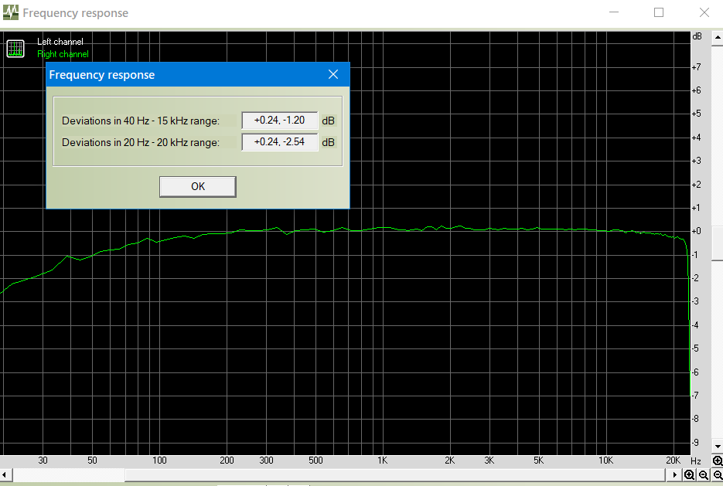This screenshot has width=723, height=486.
Task: Click the 1K label on the frequency axis
Action: (x=382, y=461)
